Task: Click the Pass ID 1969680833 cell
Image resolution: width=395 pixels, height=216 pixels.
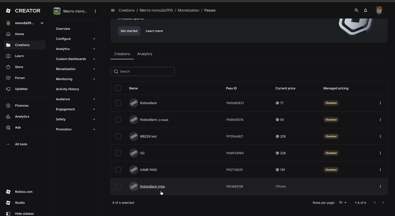Action: click(235, 103)
